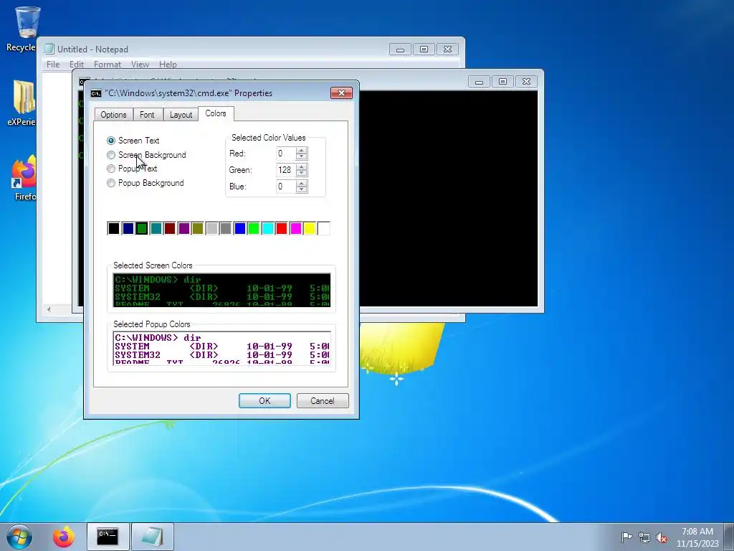Click the Green value input field
This screenshot has height=551, width=734.
tap(286, 170)
